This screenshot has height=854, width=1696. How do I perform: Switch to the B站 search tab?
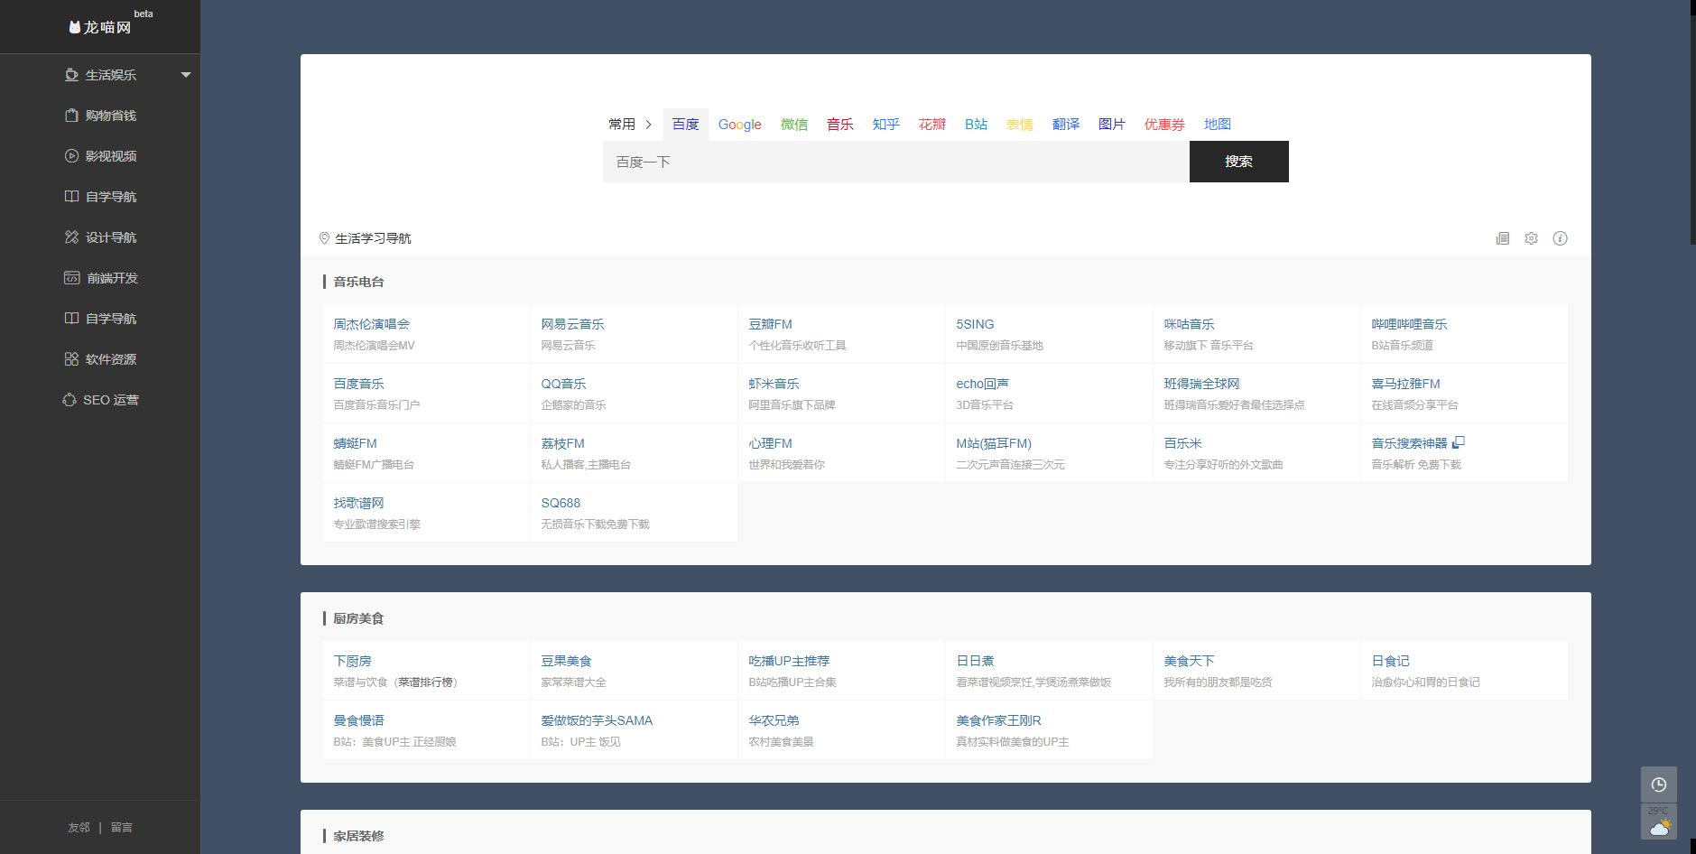pyautogui.click(x=976, y=125)
